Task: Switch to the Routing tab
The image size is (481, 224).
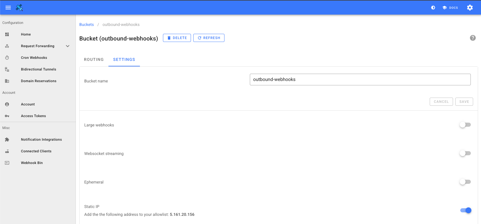Action: point(94,59)
